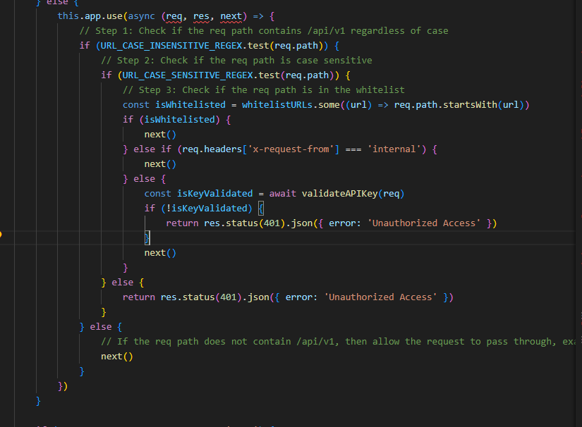Click isWhitelisted in its const declaration
This screenshot has height=427, width=582.
[x=190, y=105]
